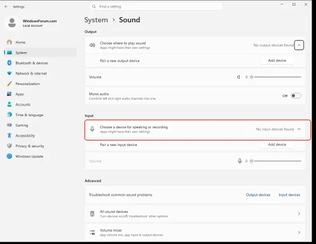316x244 pixels.
Task: Troubleshoot Input devices link
Action: (x=289, y=194)
